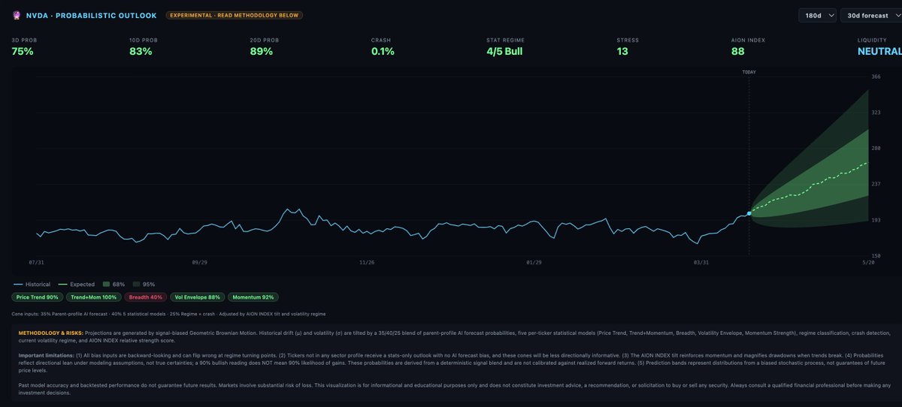Toggle the Historical legend entry

click(x=32, y=285)
